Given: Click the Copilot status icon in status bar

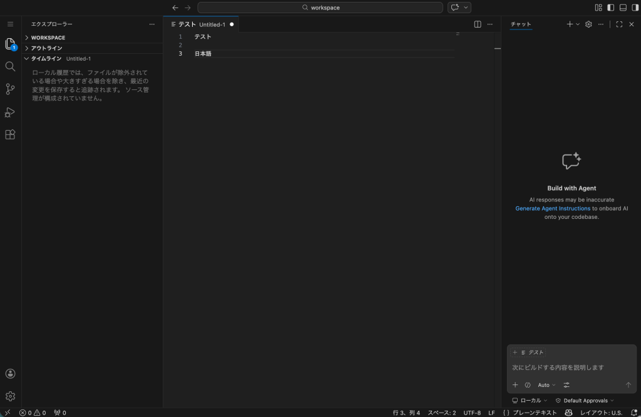Looking at the screenshot, I should click(568, 413).
